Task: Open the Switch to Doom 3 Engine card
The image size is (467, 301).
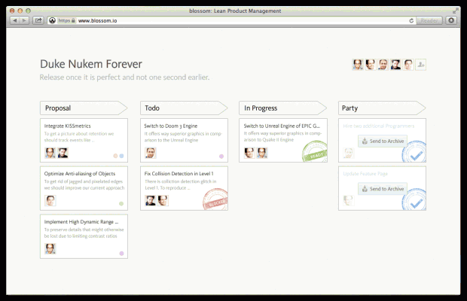Action: coord(184,141)
